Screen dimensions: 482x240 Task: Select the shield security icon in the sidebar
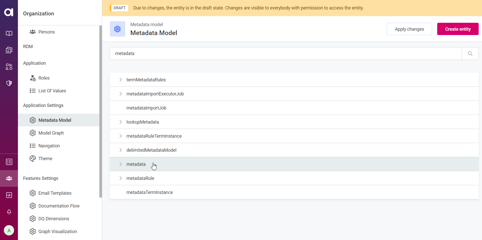(x=9, y=83)
